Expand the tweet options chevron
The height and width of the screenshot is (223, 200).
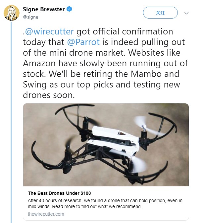(x=186, y=13)
